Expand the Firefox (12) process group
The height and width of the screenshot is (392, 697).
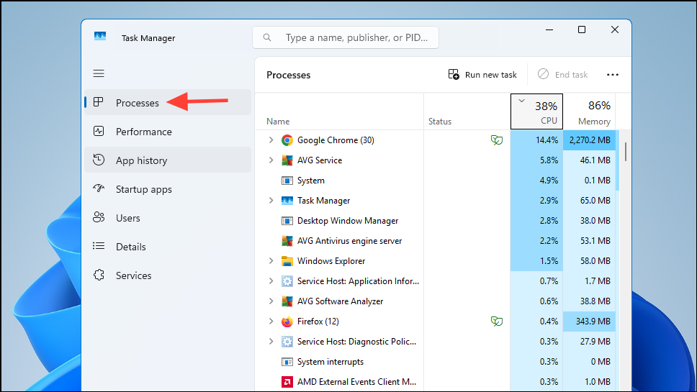click(x=271, y=321)
